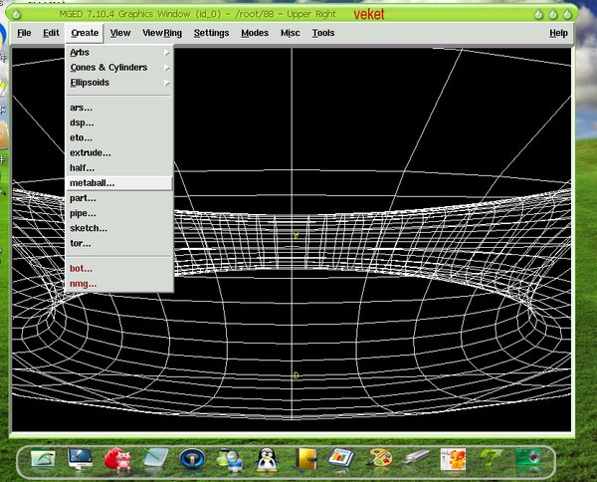
Task: Open the Modes menu
Action: (255, 33)
